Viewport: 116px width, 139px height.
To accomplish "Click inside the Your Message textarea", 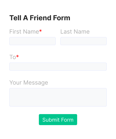I will 58,97.
